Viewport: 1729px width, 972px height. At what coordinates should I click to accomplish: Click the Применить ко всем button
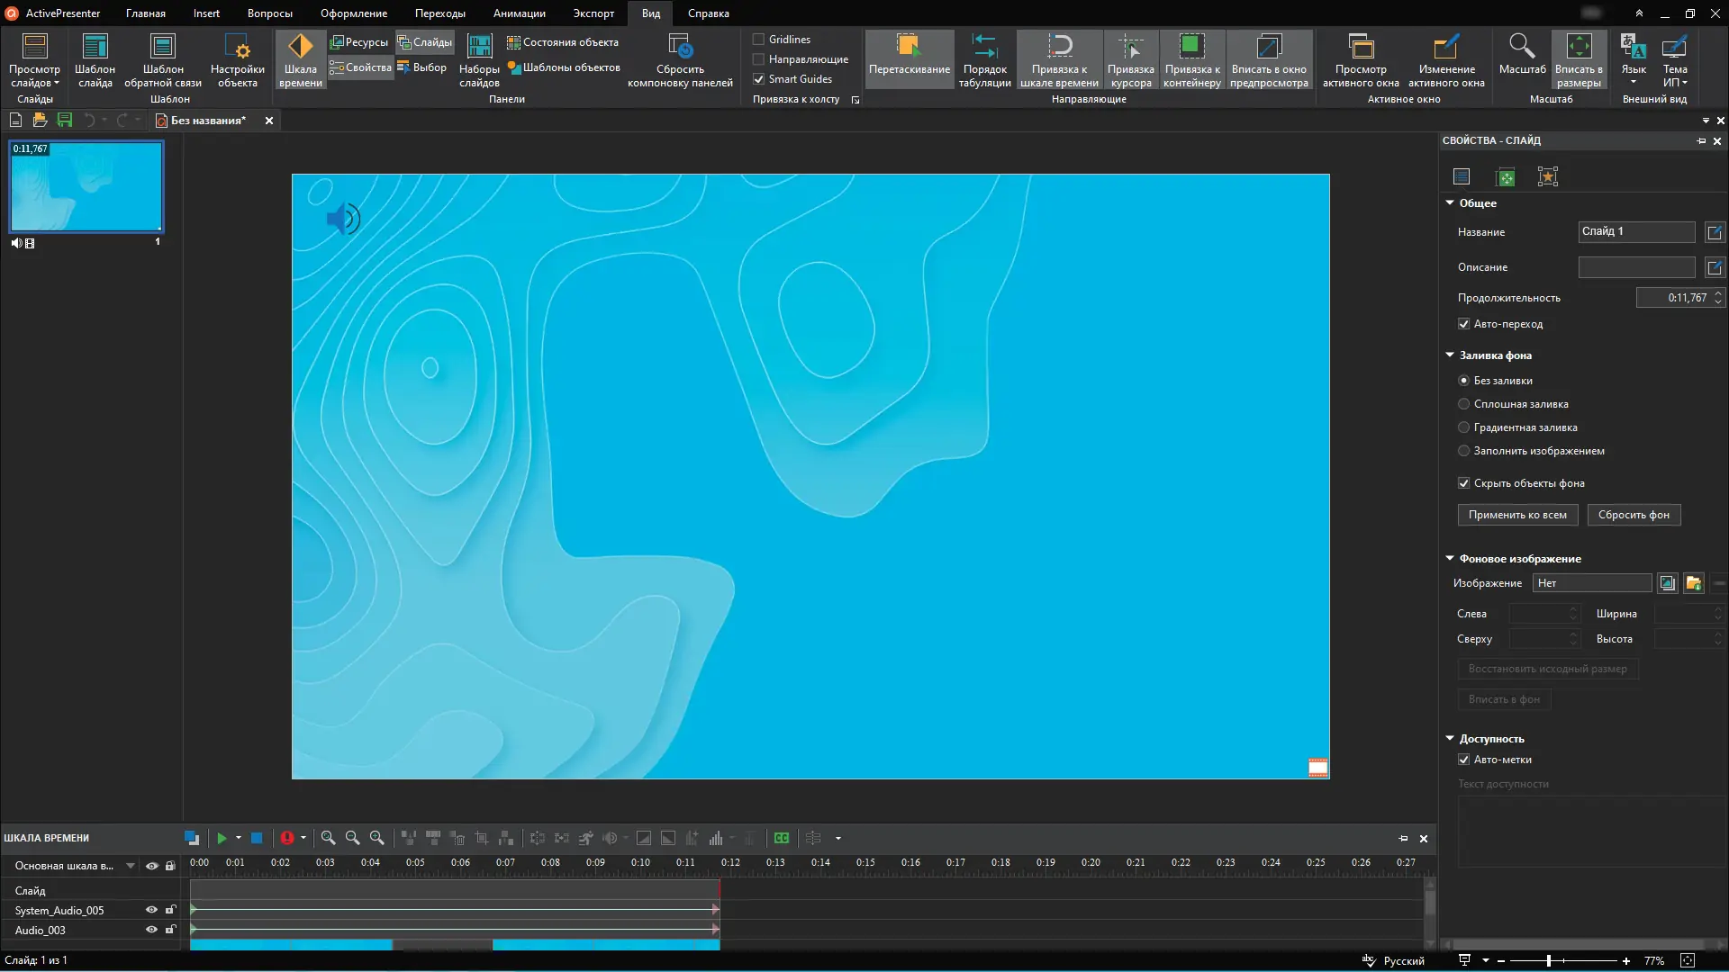point(1517,515)
